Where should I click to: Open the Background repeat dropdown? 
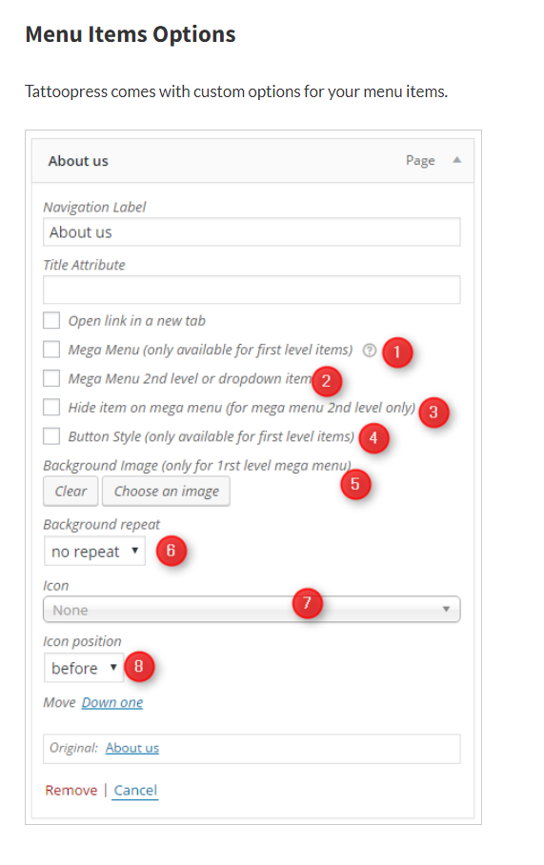94,552
